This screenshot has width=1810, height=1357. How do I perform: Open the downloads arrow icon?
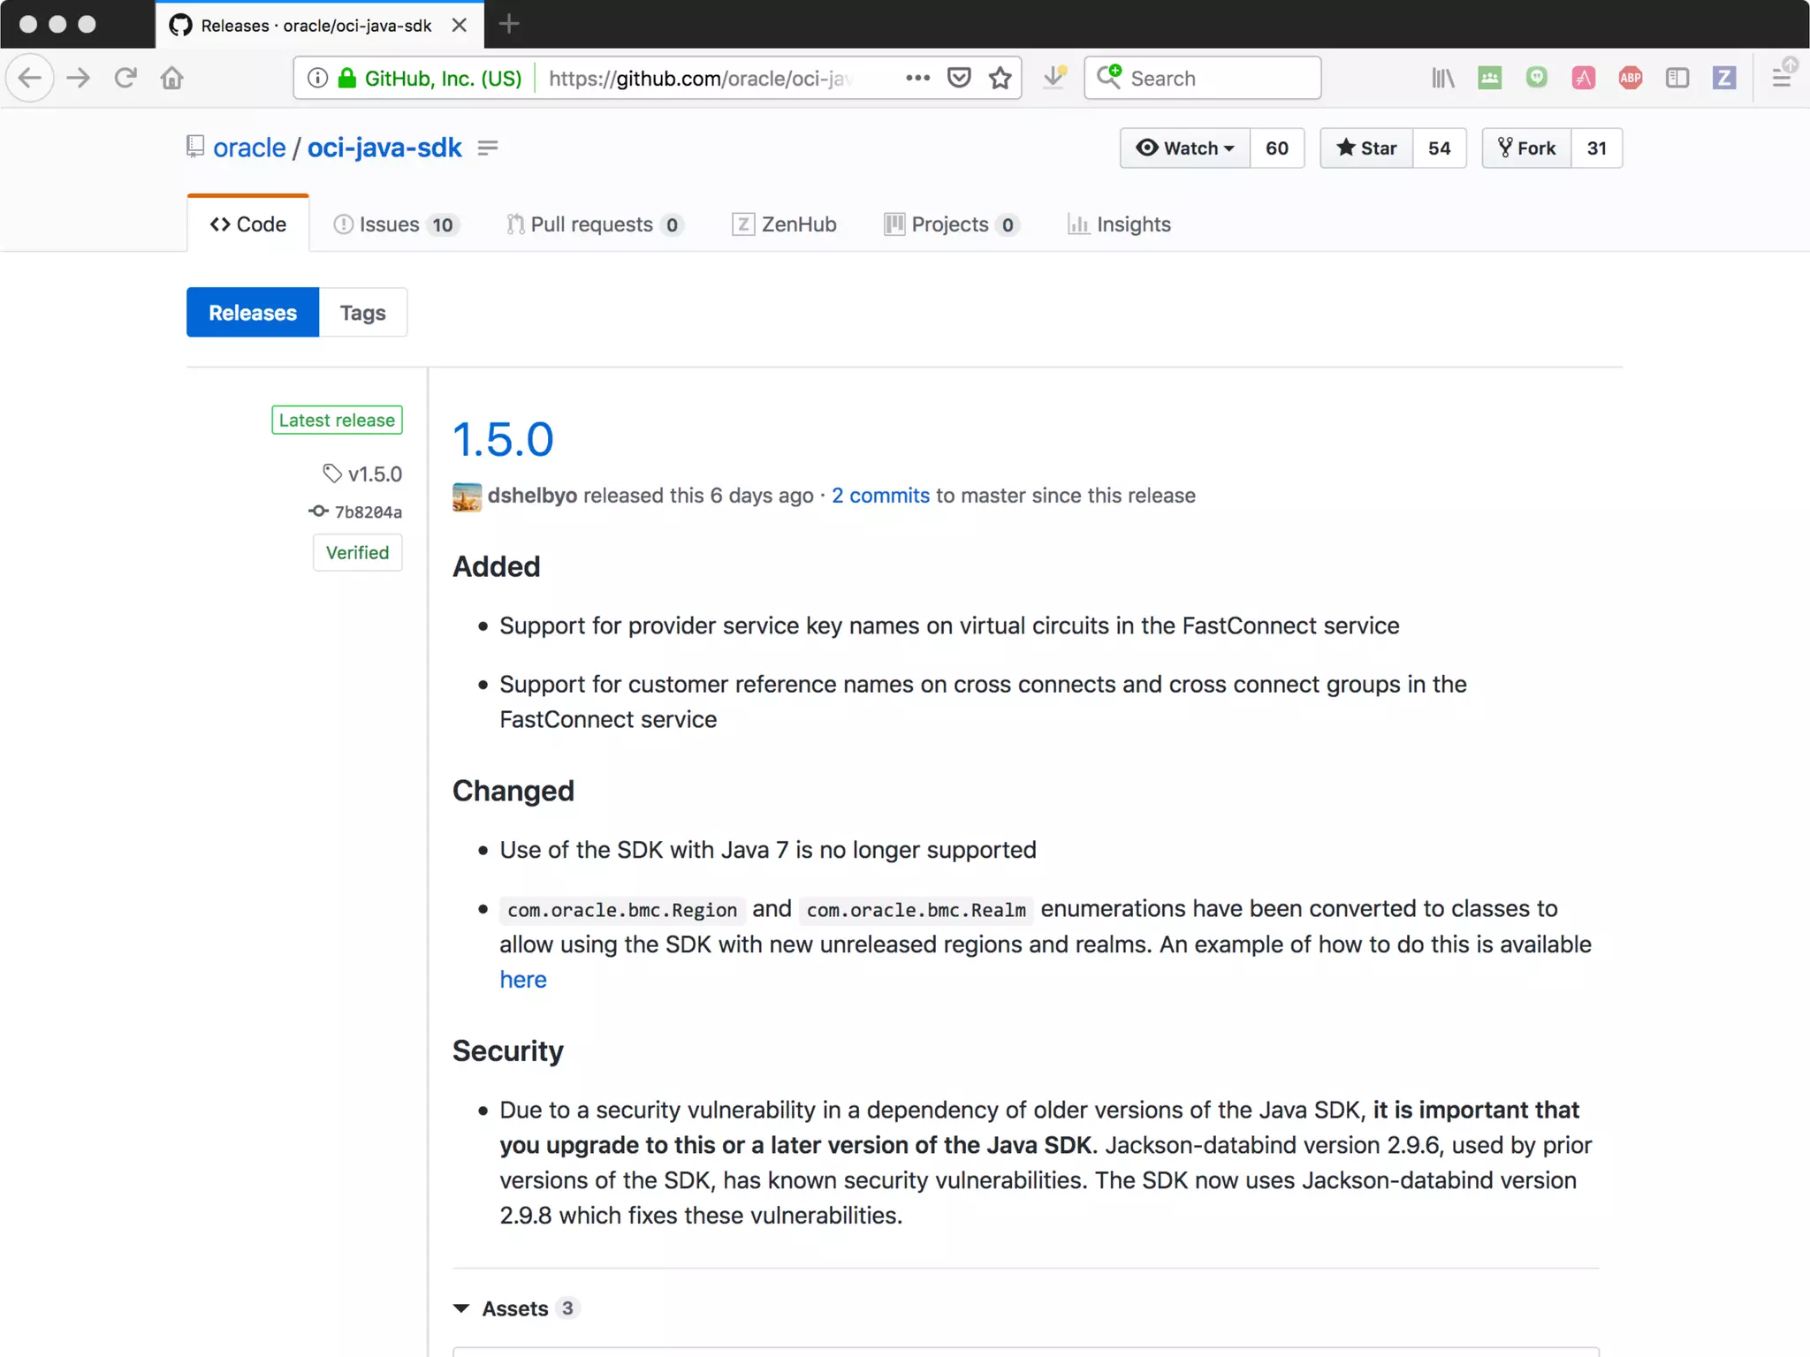click(x=1053, y=78)
